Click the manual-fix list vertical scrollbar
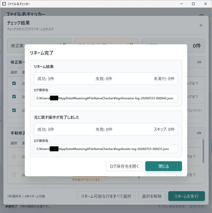The height and width of the screenshot is (213, 212). 203,151
